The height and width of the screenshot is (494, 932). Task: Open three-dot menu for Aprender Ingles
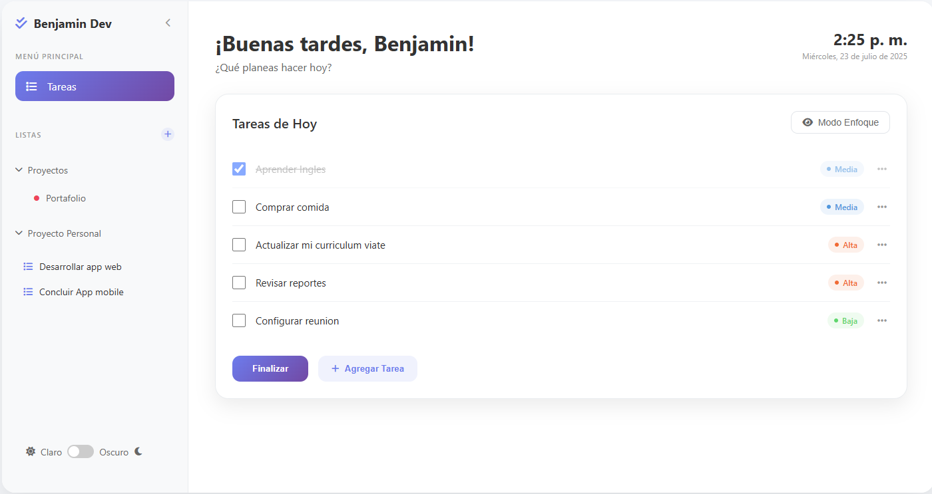(882, 169)
